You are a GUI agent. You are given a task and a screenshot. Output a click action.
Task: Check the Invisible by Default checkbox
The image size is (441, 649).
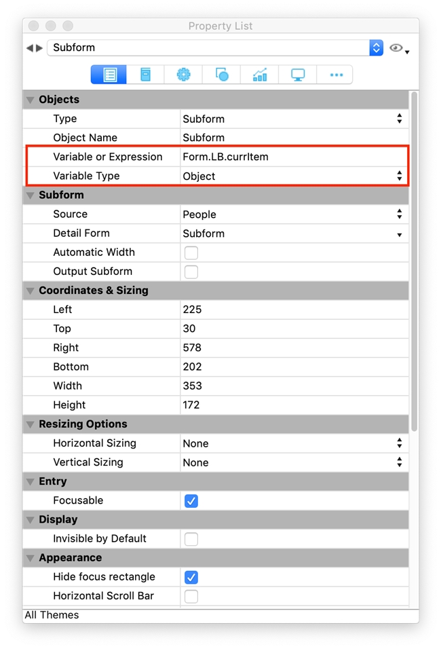click(x=191, y=539)
